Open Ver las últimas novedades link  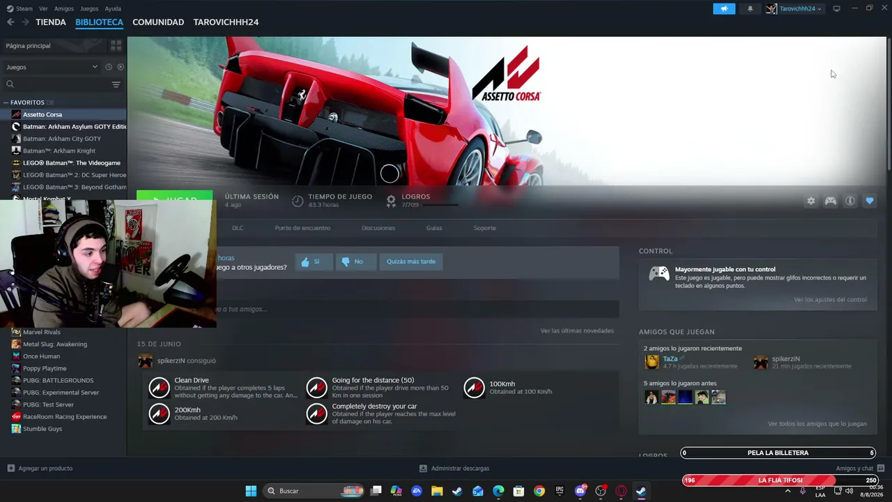point(577,330)
